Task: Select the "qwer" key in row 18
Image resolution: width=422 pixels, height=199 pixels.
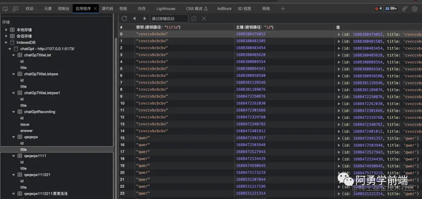Action: [143, 159]
